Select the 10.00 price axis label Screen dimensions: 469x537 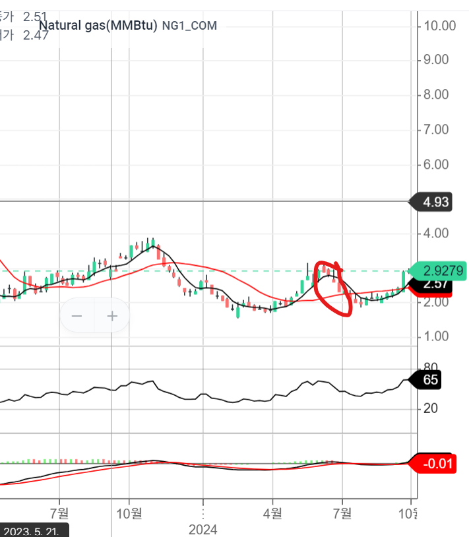coord(440,26)
